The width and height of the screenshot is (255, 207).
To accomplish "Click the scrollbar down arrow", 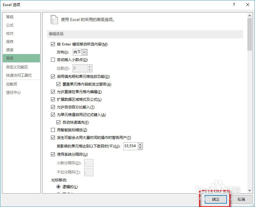I will point(250,190).
